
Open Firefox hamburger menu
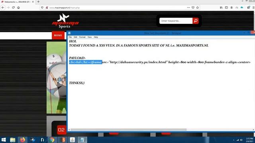(x=253, y=8)
